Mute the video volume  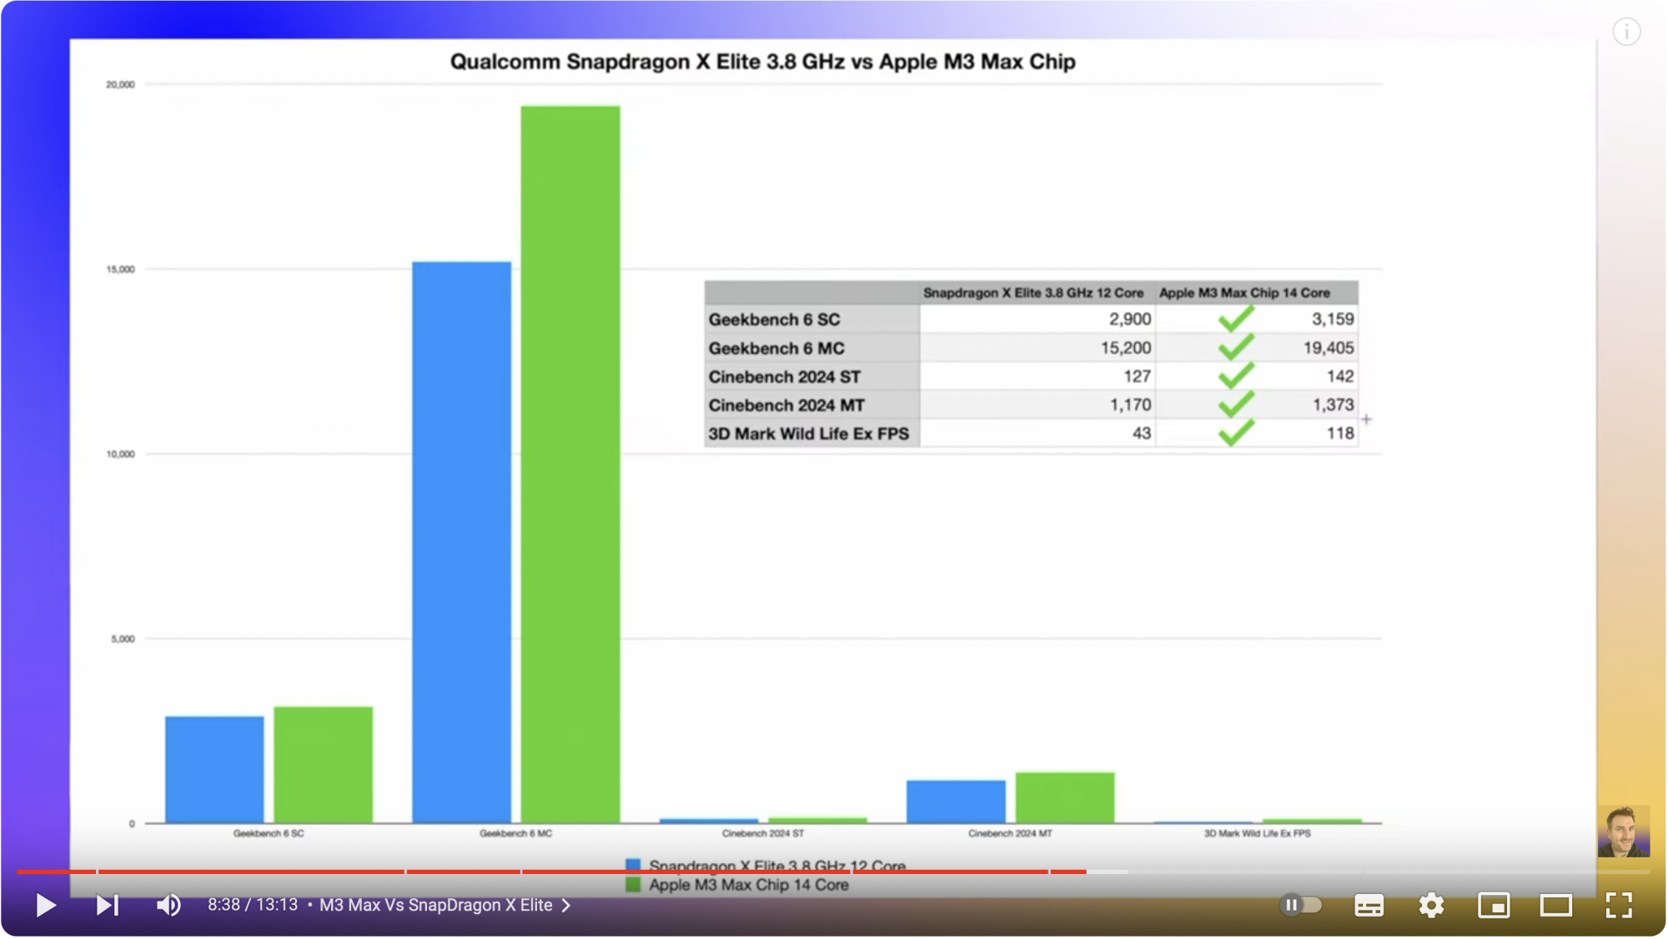coord(168,906)
